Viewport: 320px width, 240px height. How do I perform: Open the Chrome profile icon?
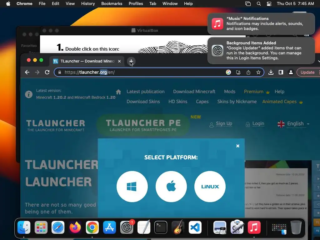[291, 72]
